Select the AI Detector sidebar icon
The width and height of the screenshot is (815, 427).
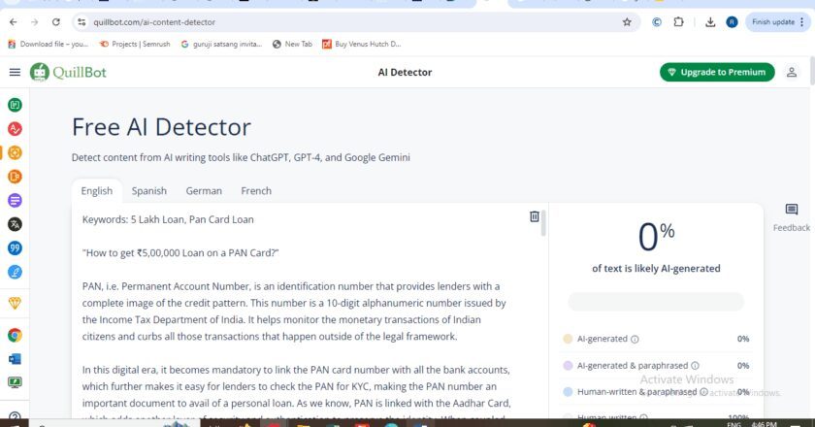(x=15, y=152)
